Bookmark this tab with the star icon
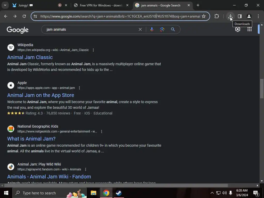The height and width of the screenshot is (198, 264). click(x=204, y=16)
